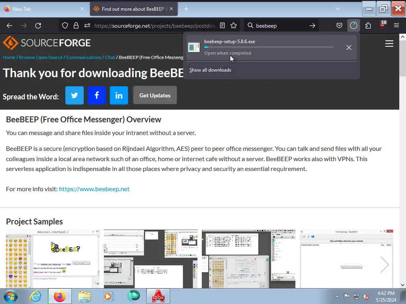Open the Home breadcrumb link
Image resolution: width=406 pixels, height=304 pixels.
coord(9,57)
